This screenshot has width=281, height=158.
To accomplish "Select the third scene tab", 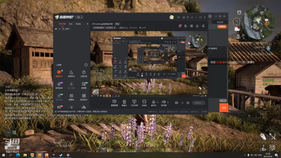I will click(78, 24).
